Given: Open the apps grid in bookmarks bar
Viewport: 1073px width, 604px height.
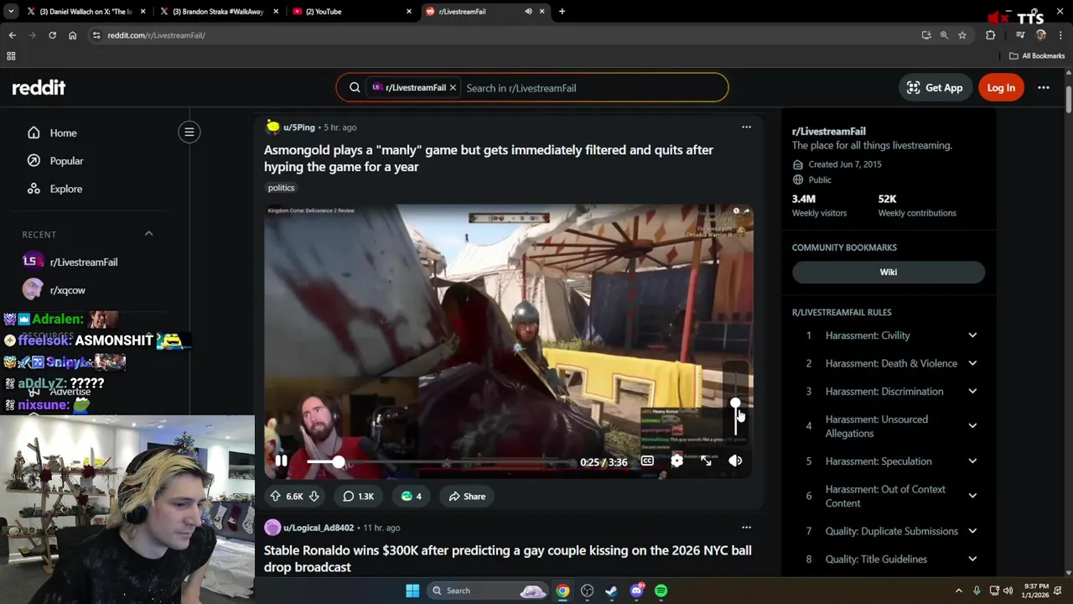Looking at the screenshot, I should pos(11,56).
